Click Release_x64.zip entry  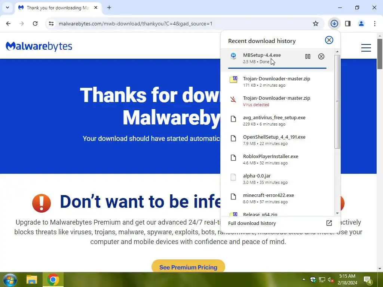point(260,214)
